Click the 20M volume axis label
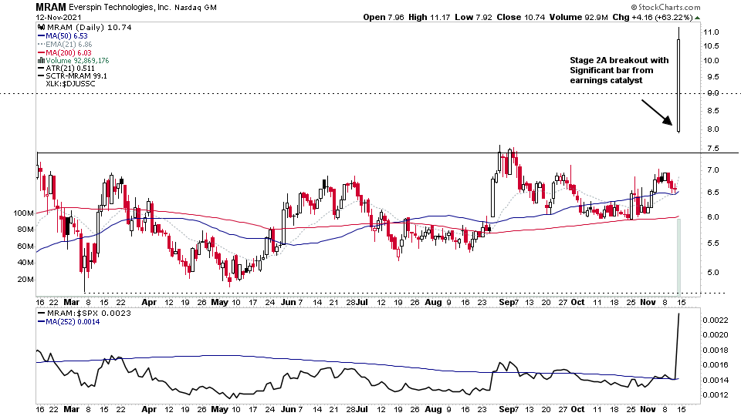This screenshot has width=741, height=416. click(x=25, y=279)
